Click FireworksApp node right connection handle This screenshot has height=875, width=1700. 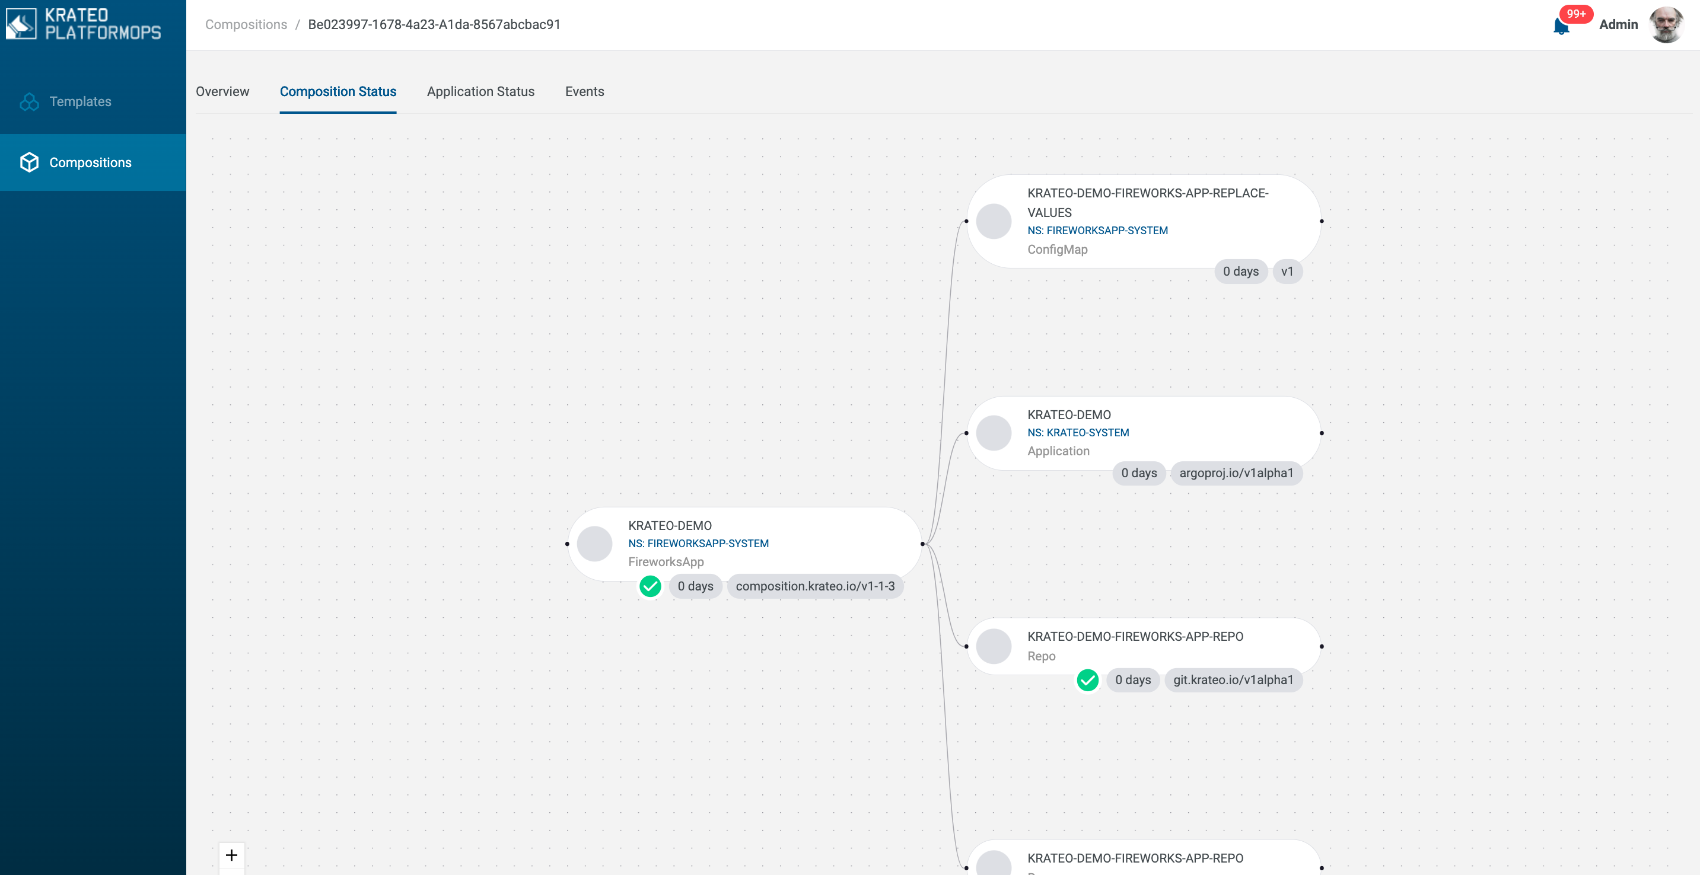click(922, 544)
